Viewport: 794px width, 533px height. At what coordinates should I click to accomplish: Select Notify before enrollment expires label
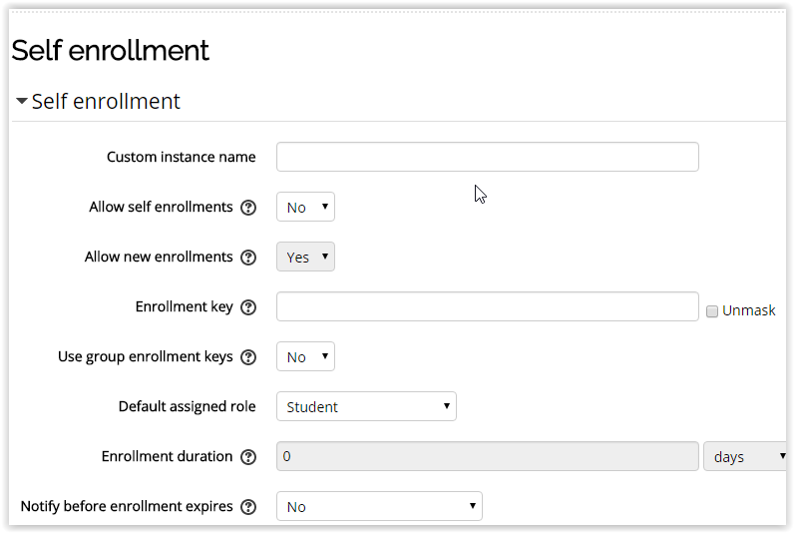coord(126,507)
